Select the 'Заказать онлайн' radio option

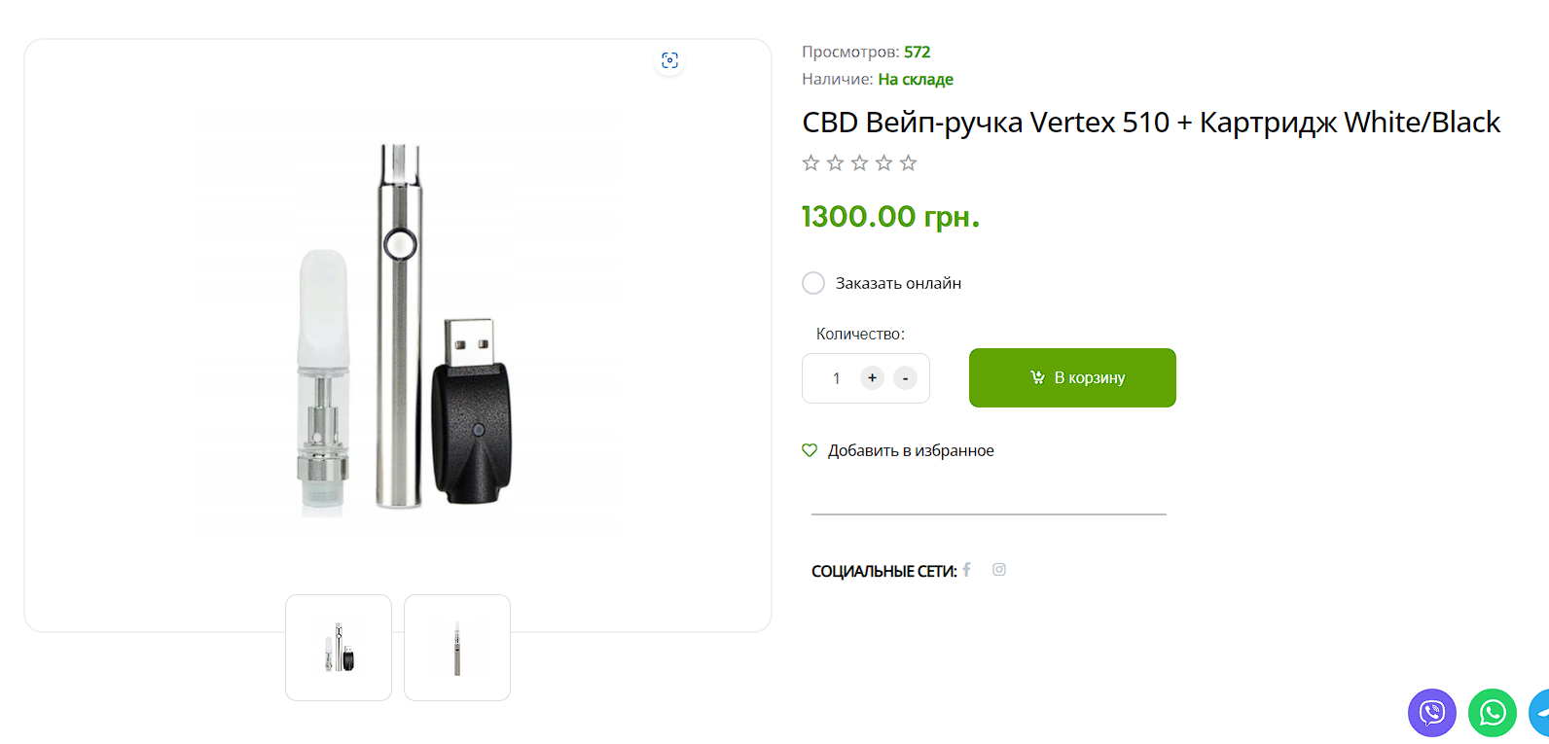click(x=813, y=283)
